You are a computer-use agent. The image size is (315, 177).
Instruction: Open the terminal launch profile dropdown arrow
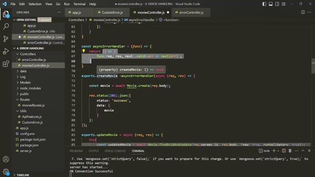[x=278, y=151]
